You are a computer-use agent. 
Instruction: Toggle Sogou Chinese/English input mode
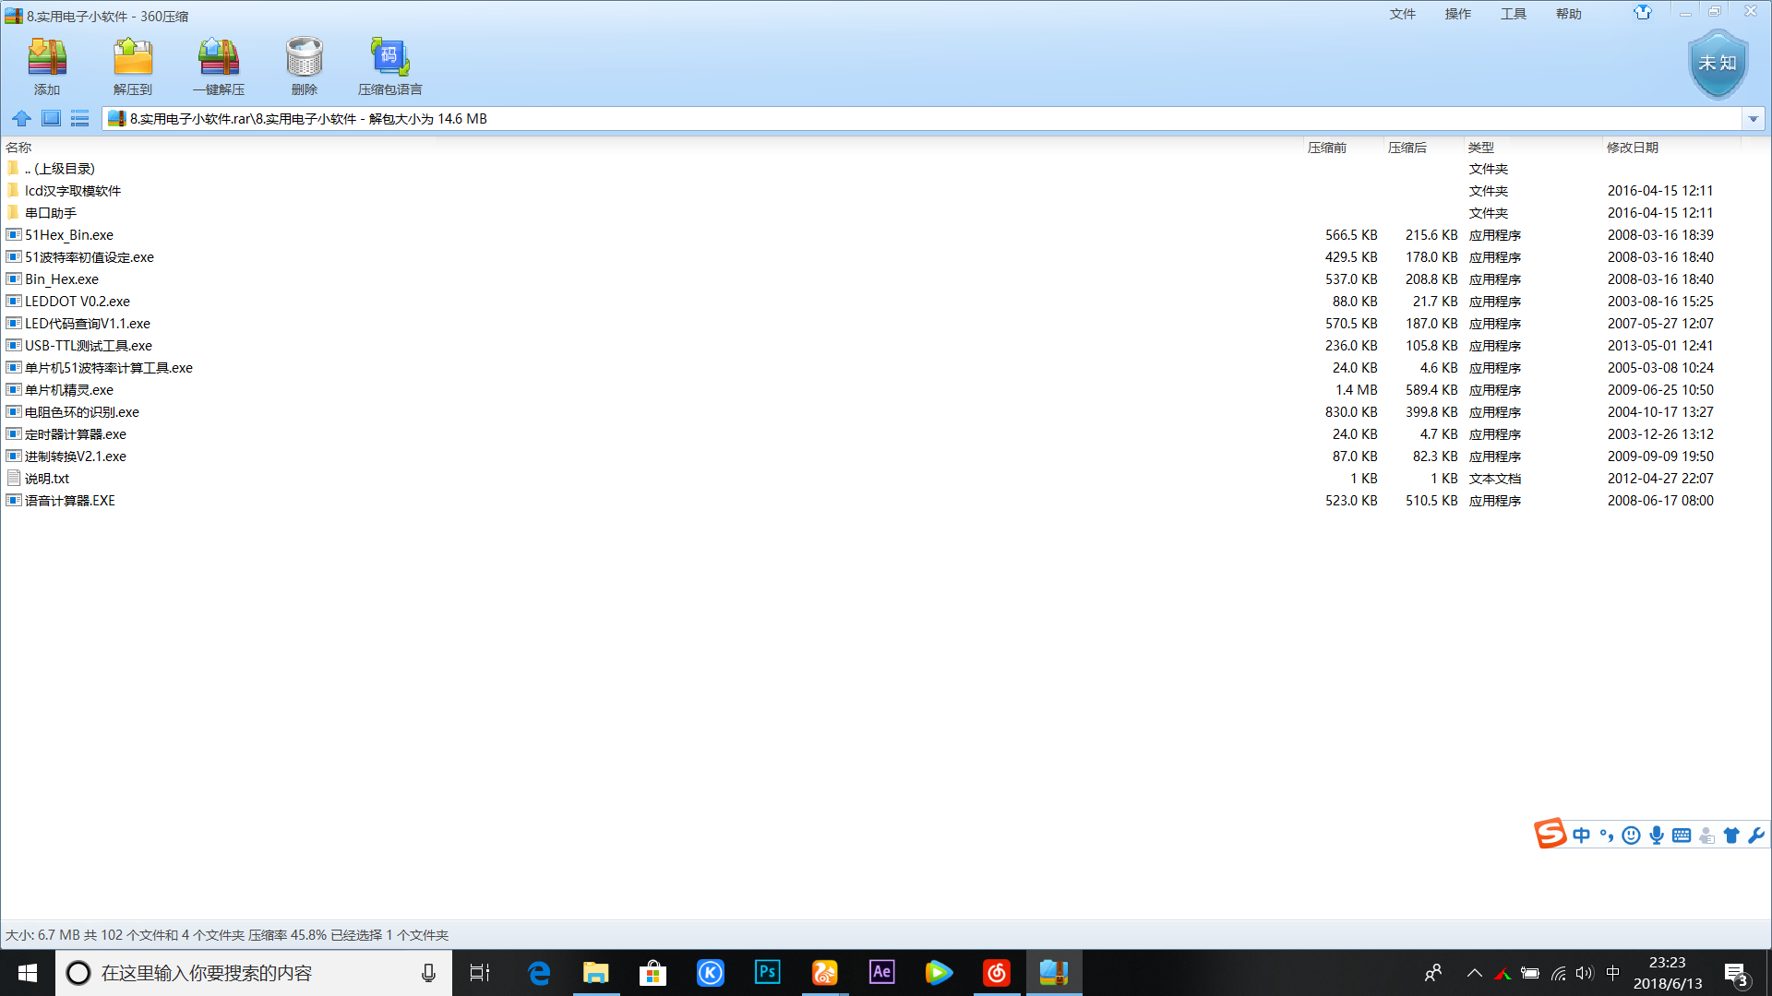(1581, 836)
